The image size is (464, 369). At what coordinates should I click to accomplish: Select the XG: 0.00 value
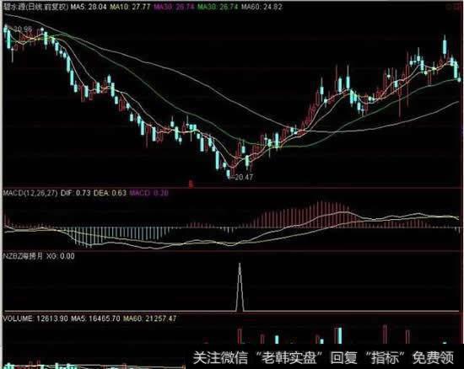[x=61, y=256]
